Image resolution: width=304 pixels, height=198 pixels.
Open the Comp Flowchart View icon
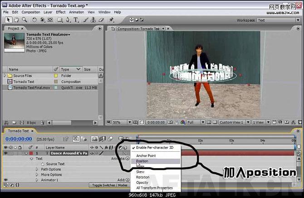point(293,122)
